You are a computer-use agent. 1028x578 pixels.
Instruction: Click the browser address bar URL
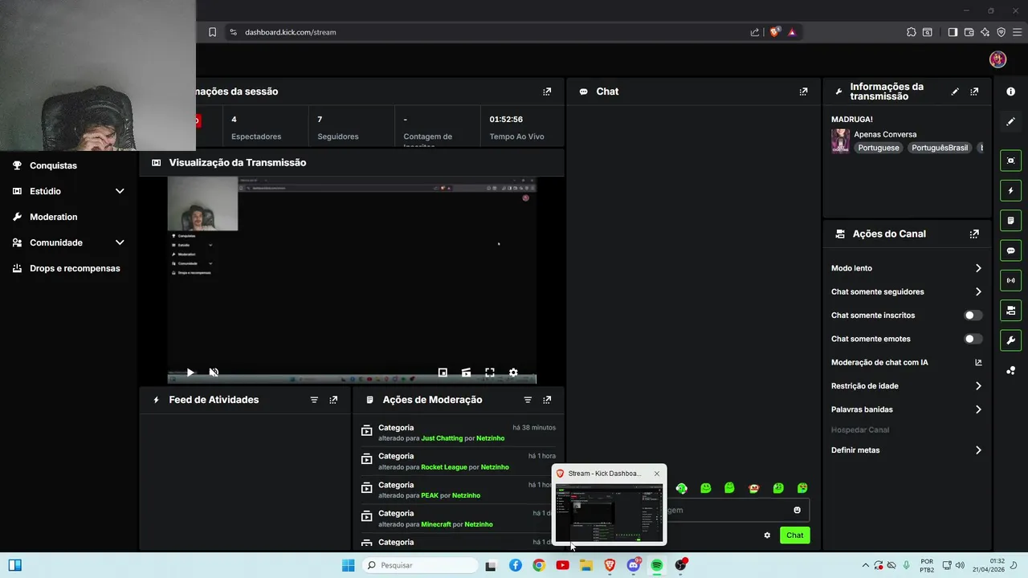[x=291, y=32]
